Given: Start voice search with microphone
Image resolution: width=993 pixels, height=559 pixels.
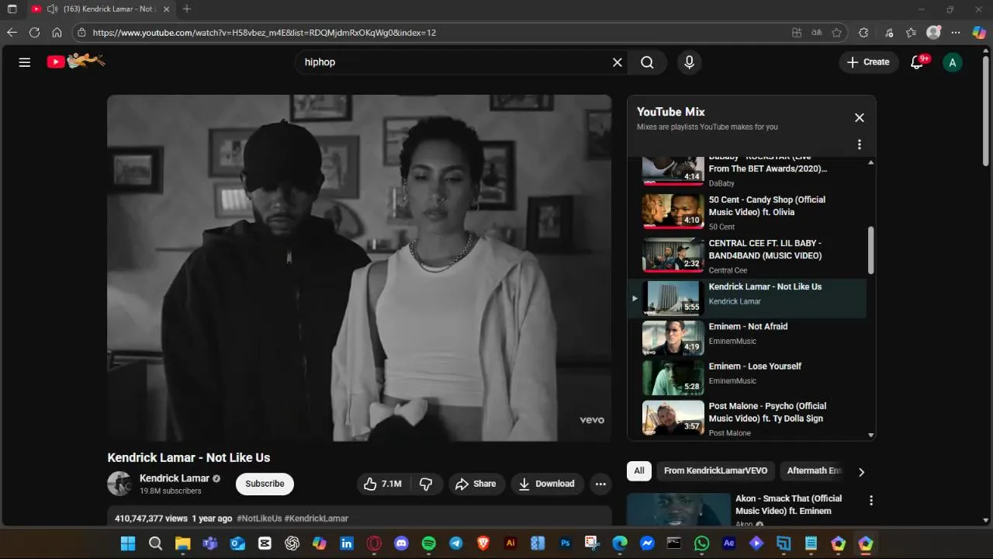Looking at the screenshot, I should [x=689, y=62].
